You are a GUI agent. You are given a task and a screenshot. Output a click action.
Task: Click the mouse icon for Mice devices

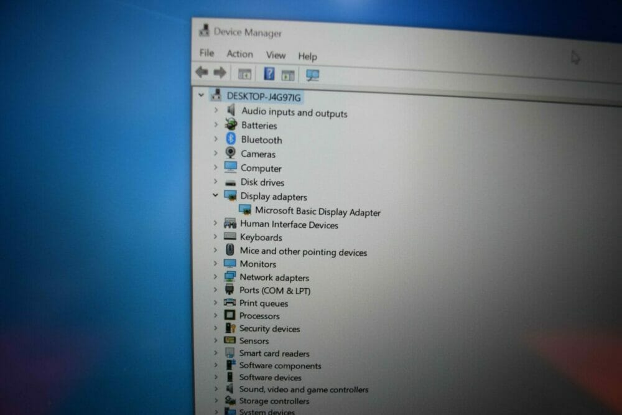click(230, 249)
